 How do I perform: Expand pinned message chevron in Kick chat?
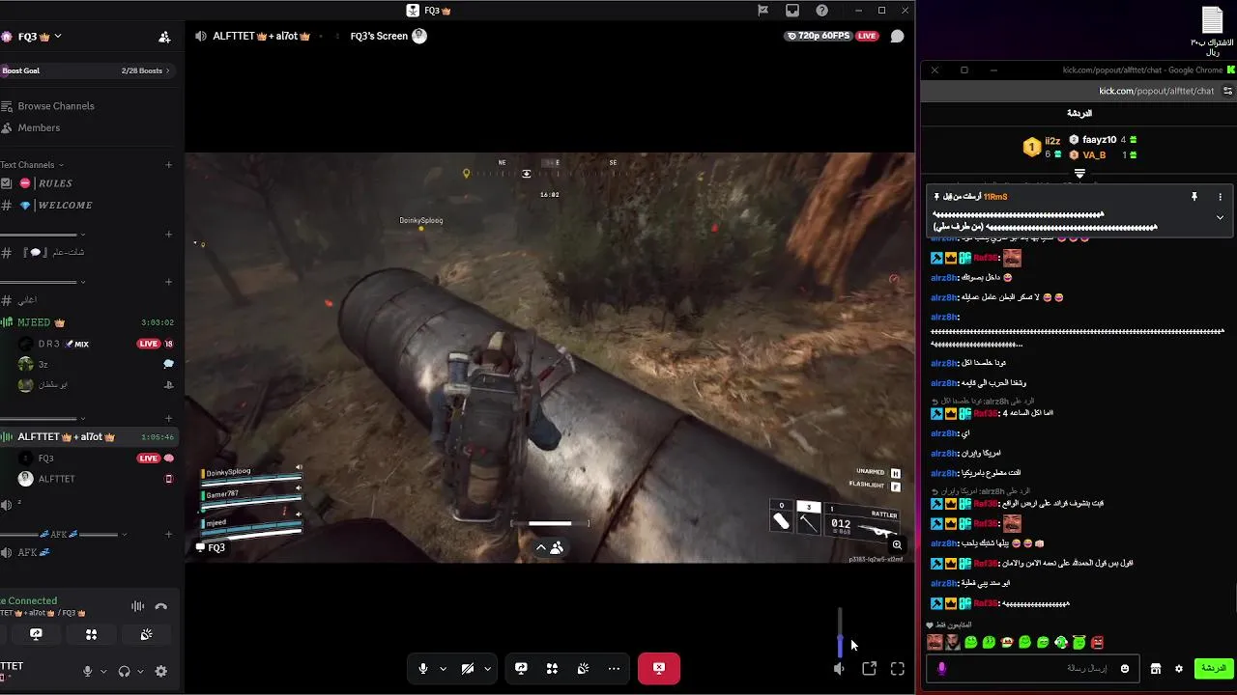[1220, 217]
